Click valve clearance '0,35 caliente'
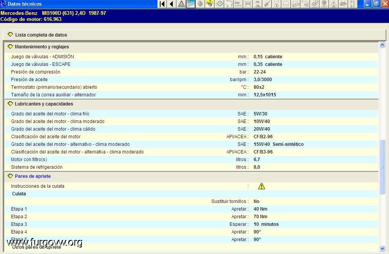 268,64
